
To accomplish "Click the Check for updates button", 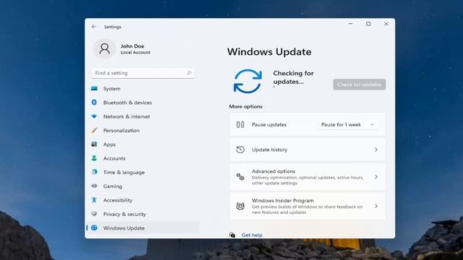I will (x=360, y=84).
